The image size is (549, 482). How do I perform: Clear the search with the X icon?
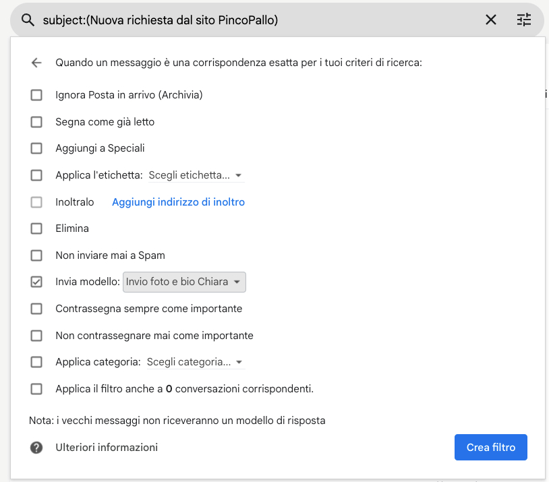(x=491, y=20)
